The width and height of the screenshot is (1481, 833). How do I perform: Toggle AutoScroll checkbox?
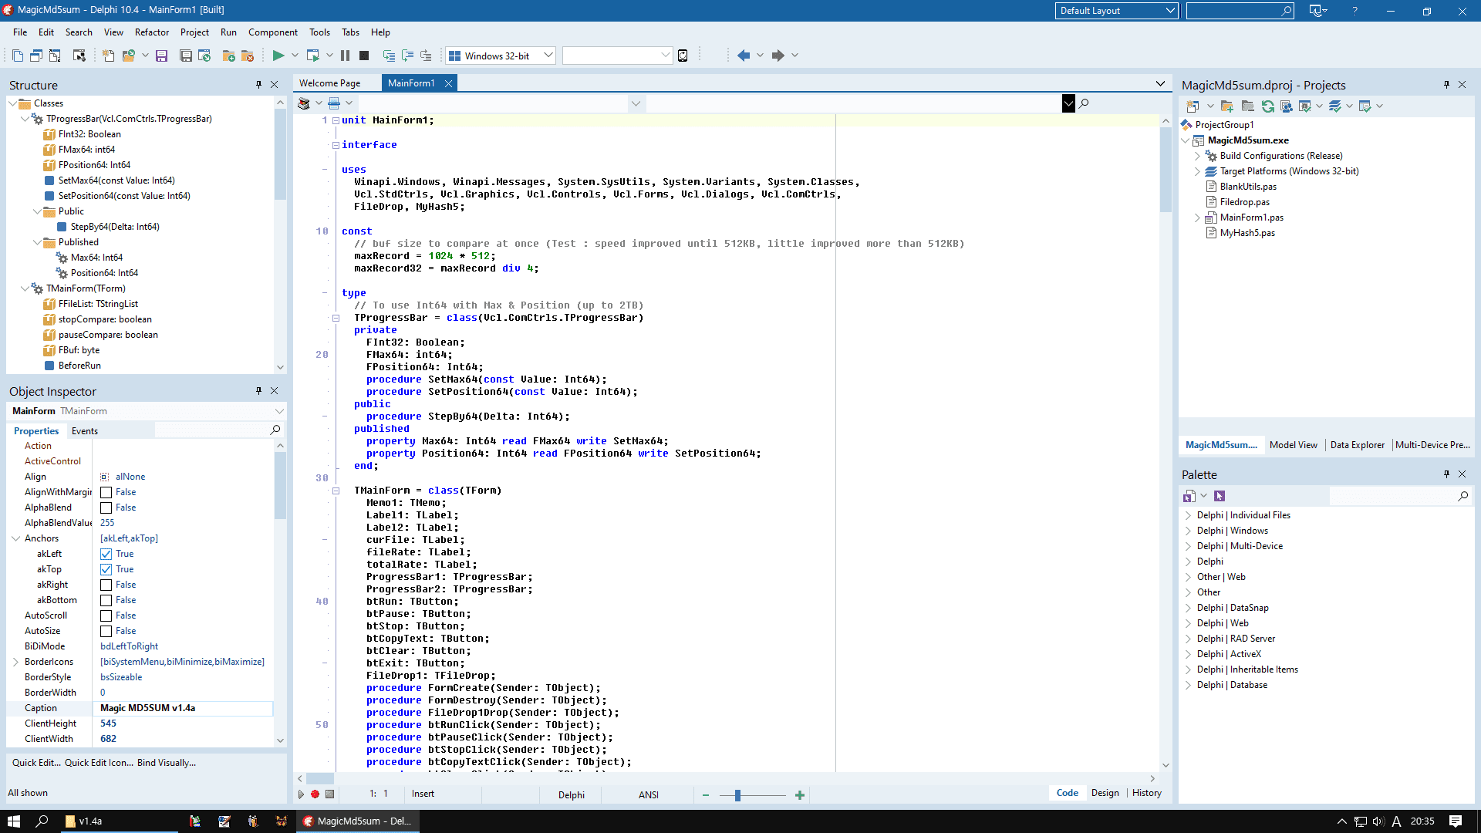click(106, 615)
